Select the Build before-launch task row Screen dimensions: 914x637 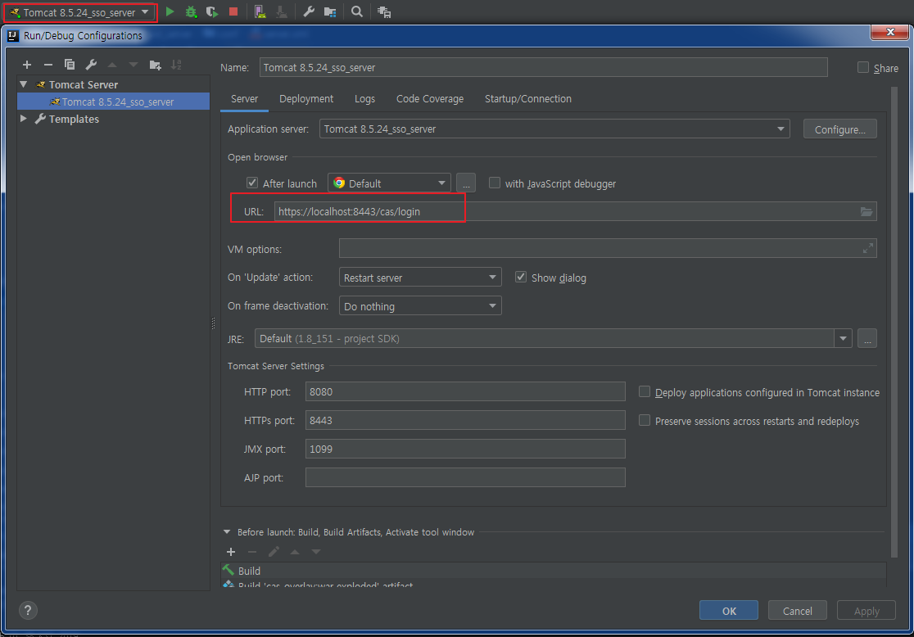553,571
